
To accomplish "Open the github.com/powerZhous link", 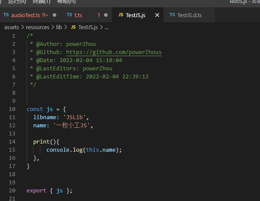I will pos(114,52).
